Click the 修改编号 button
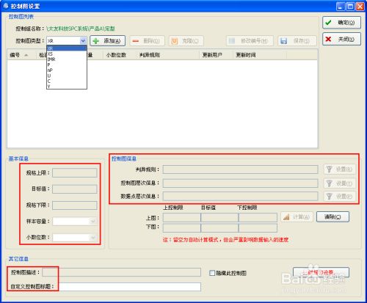 (x=250, y=41)
